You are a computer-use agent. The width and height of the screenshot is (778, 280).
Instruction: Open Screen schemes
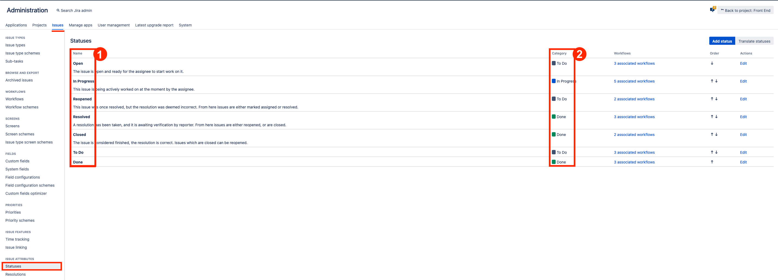click(20, 134)
